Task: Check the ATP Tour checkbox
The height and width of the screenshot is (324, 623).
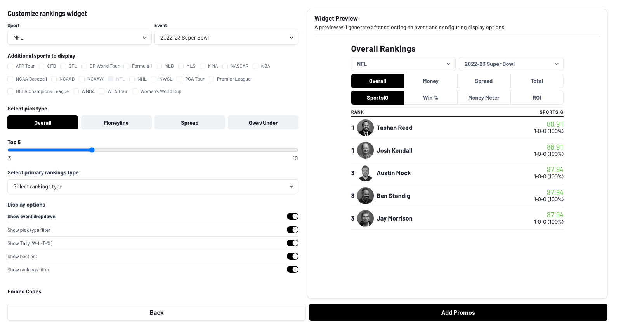Action: 10,66
